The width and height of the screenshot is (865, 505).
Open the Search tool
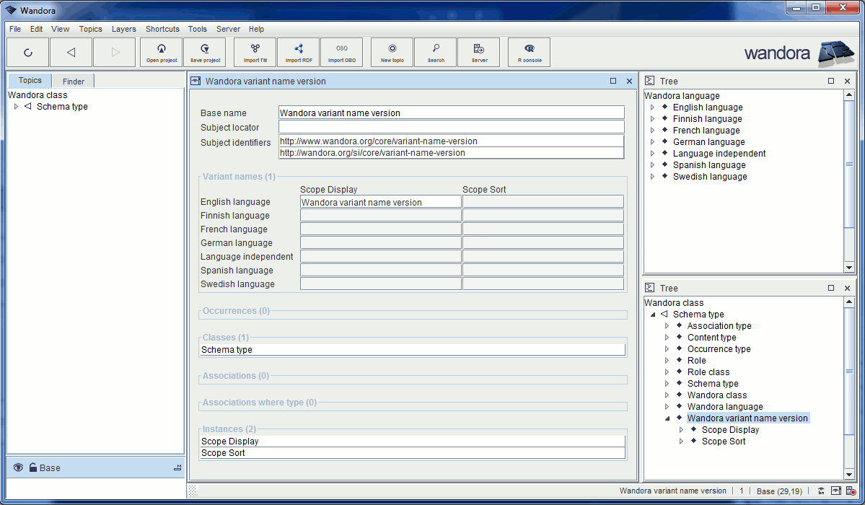(435, 52)
